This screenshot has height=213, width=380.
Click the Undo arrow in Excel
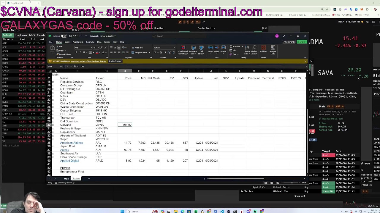74,36
